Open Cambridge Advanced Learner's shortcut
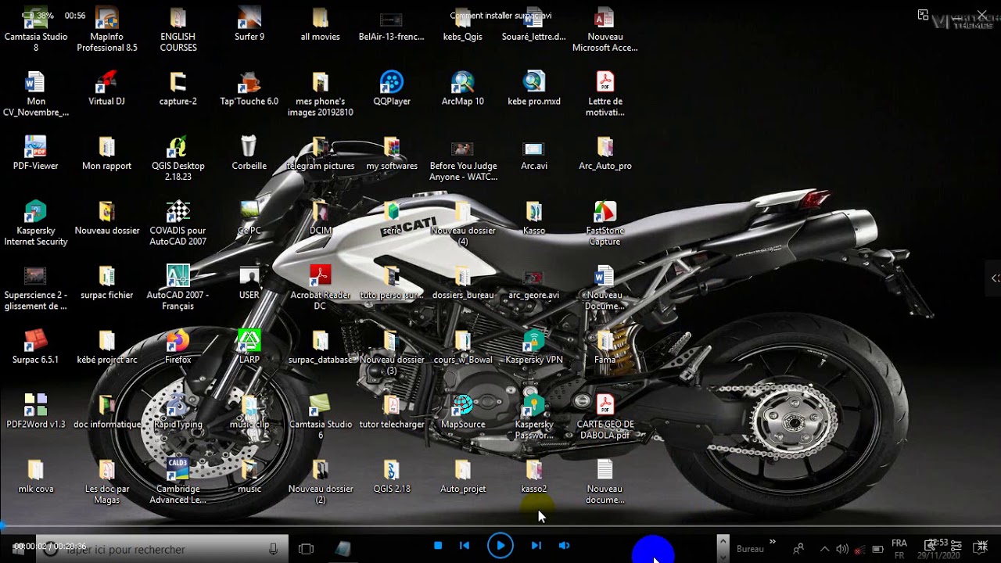Screen dimensions: 1001x563 pos(178,482)
